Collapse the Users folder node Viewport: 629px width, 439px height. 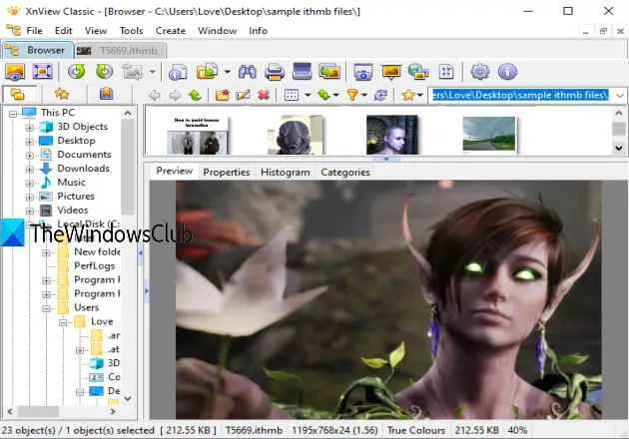[x=47, y=308]
